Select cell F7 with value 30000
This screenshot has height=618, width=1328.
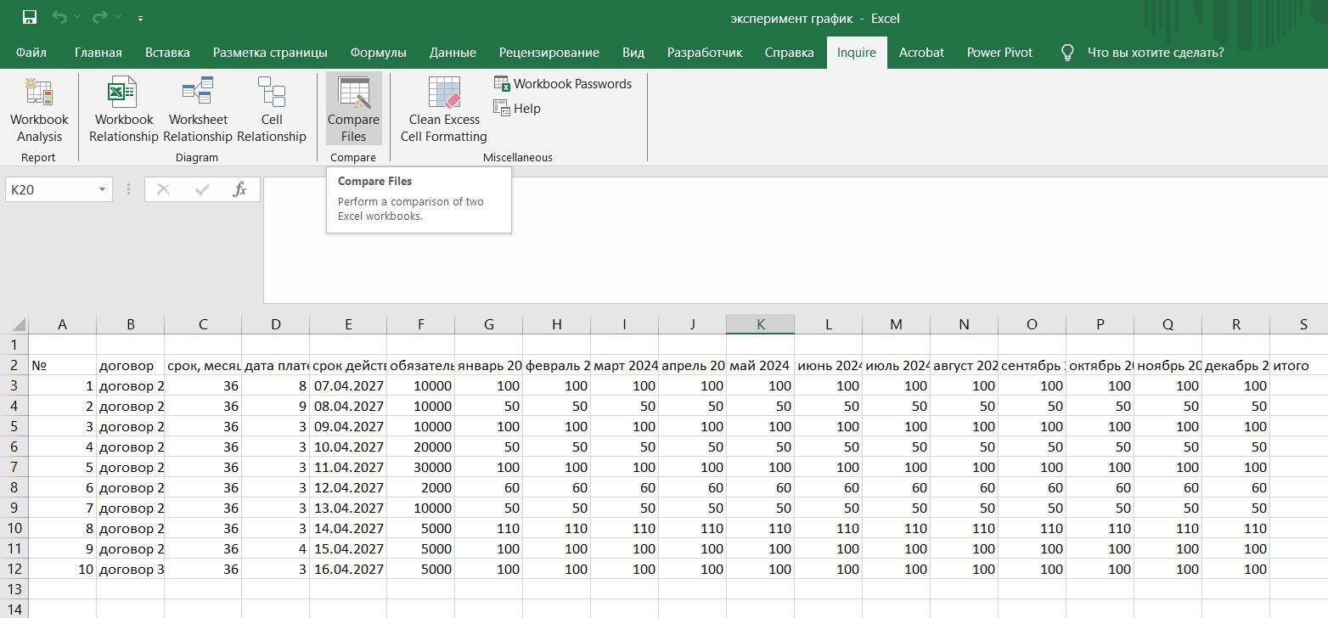tap(420, 467)
